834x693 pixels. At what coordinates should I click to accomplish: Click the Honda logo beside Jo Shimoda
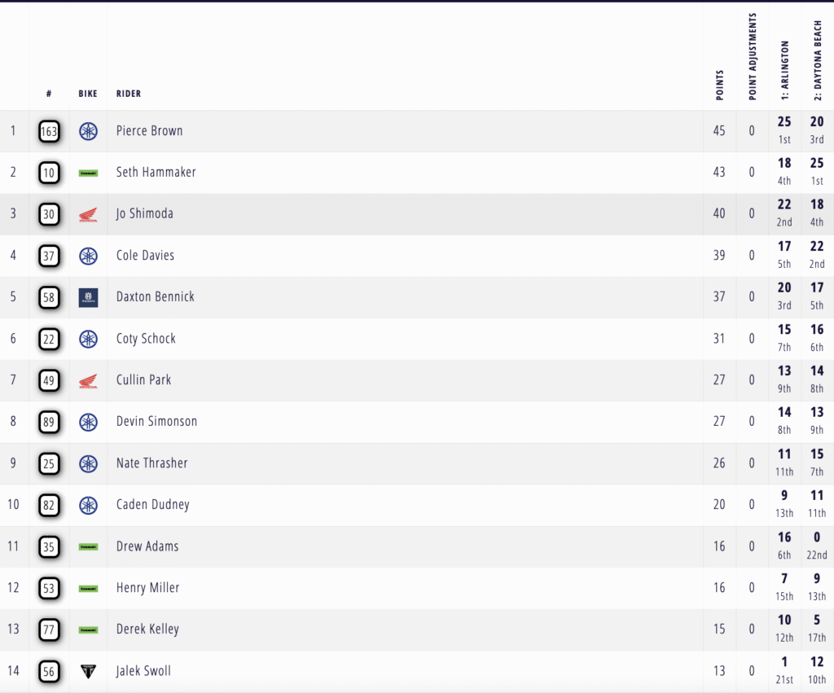point(88,215)
